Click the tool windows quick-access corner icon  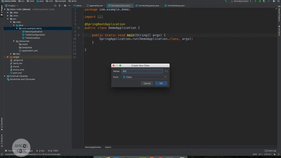[x=2, y=154]
